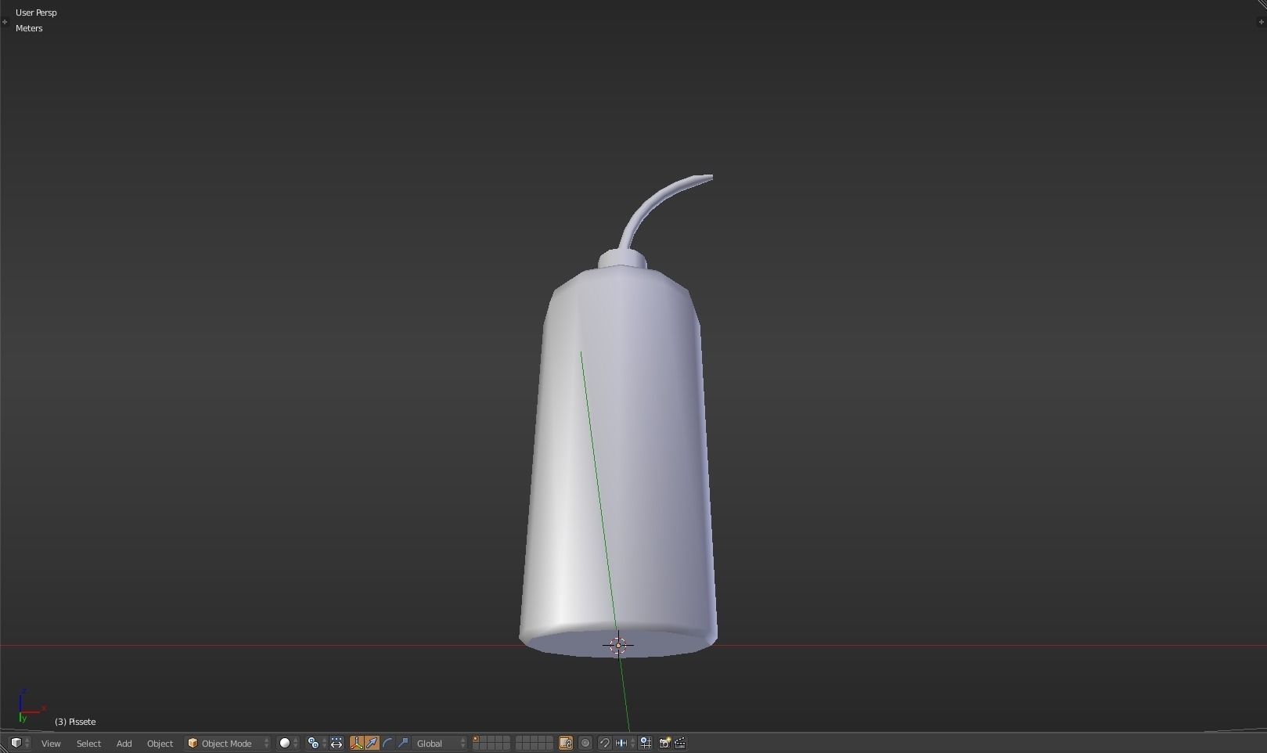Render OpenGL viewport image
This screenshot has width=1267, height=753.
[664, 743]
